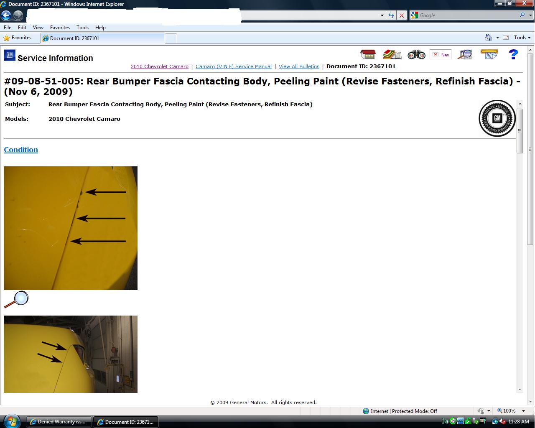The width and height of the screenshot is (535, 428).
Task: Open the View All Bulletins link
Action: click(299, 66)
